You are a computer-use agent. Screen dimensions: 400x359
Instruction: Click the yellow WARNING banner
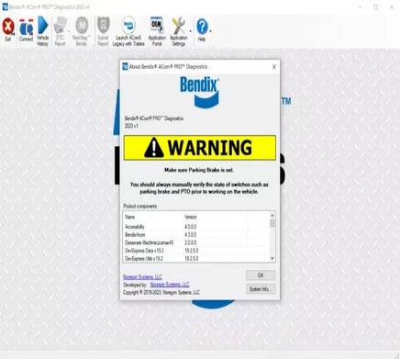200,148
